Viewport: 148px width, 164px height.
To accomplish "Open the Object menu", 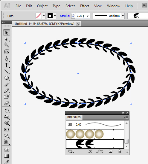I will coord(42,6).
